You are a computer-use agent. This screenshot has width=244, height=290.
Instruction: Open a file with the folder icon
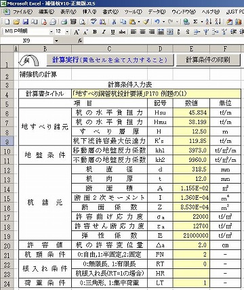coord(16,22)
